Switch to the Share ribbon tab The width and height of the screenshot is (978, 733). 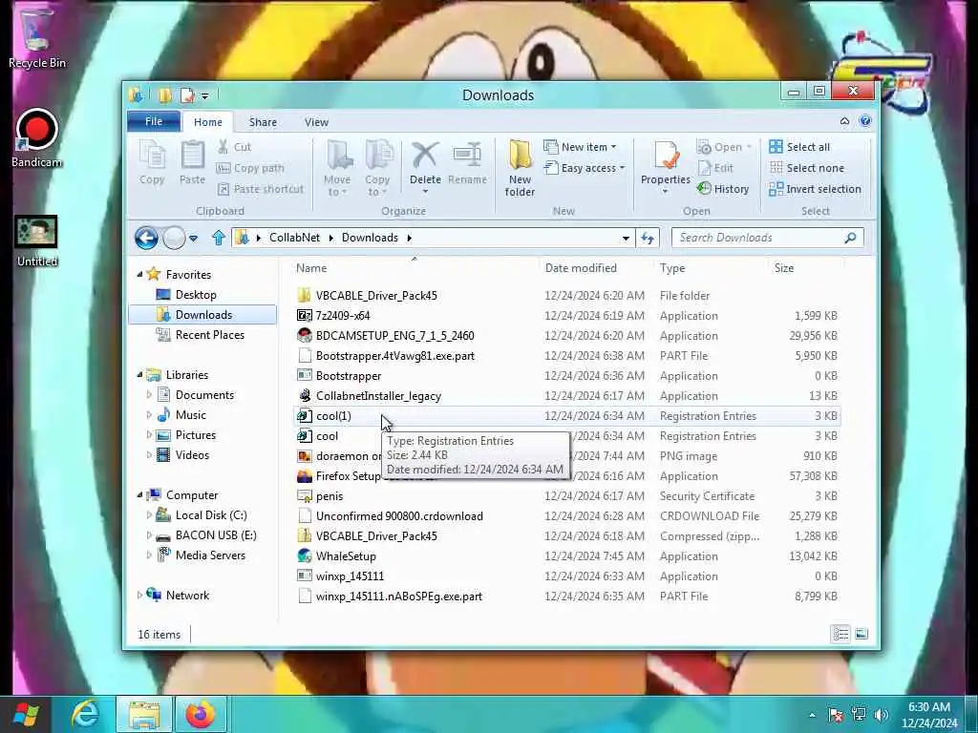pos(263,122)
